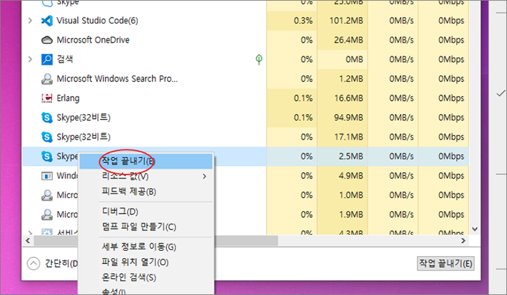Click the Microsoft OneDrive cloud icon
Viewport: 507px width, 295px height.
(47, 40)
